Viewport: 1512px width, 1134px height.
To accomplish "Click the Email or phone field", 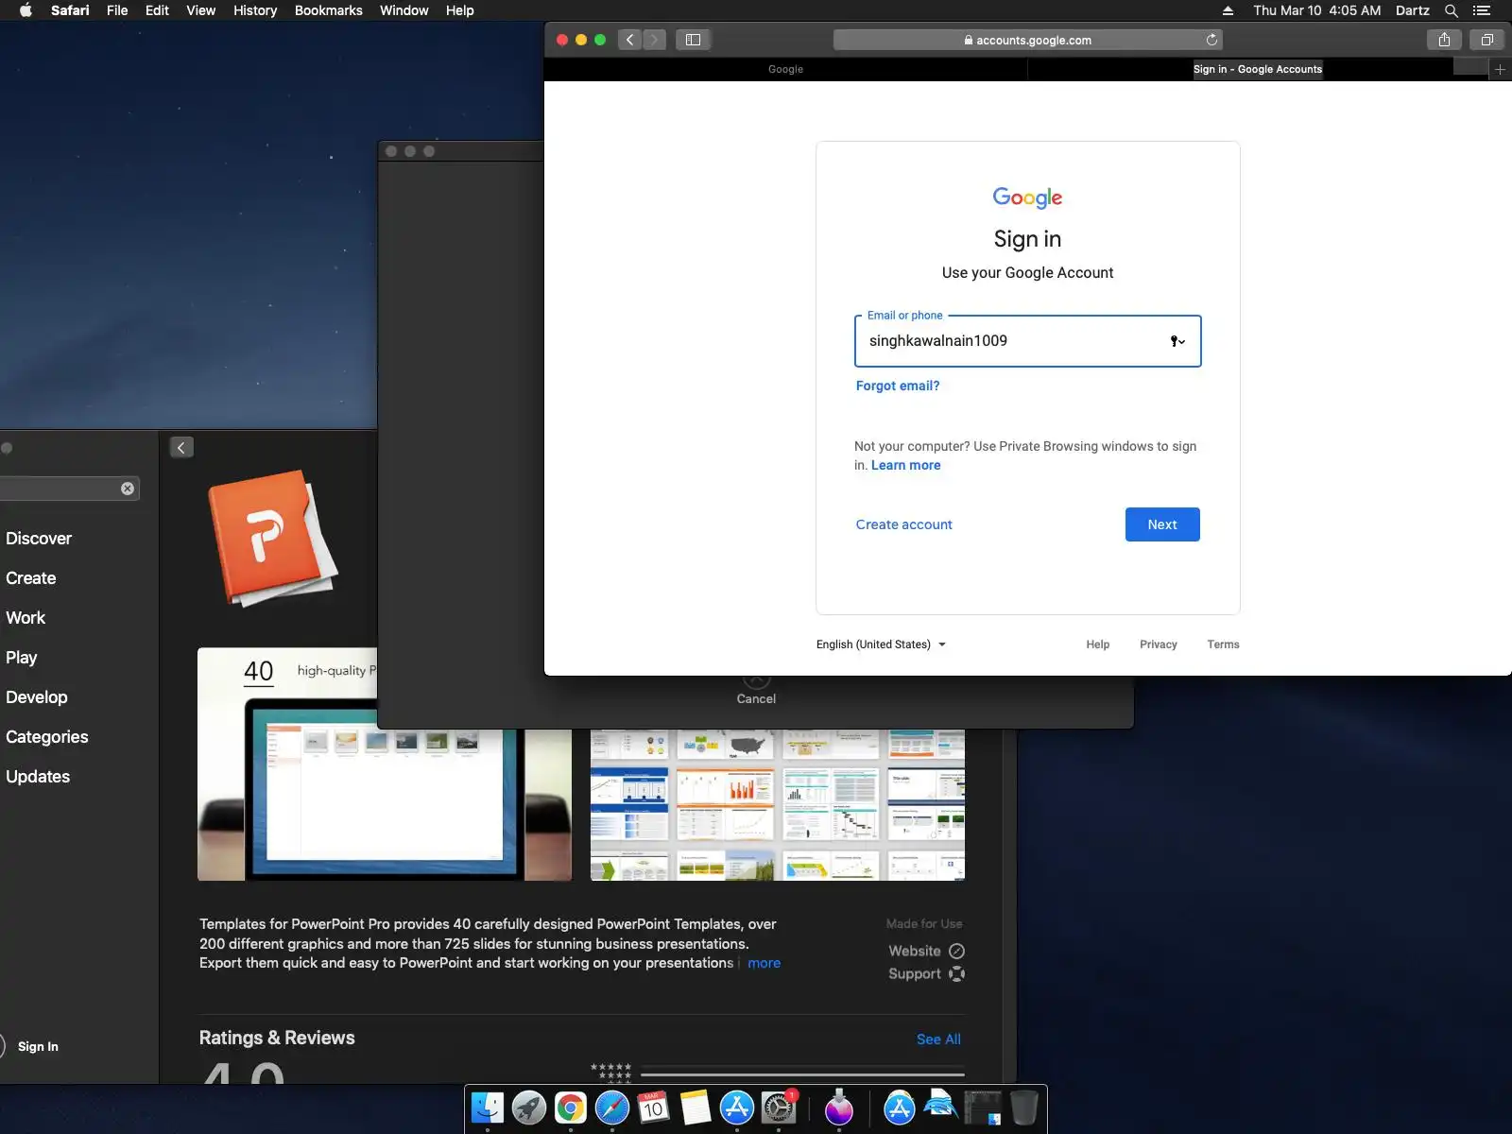I will point(1027,341).
